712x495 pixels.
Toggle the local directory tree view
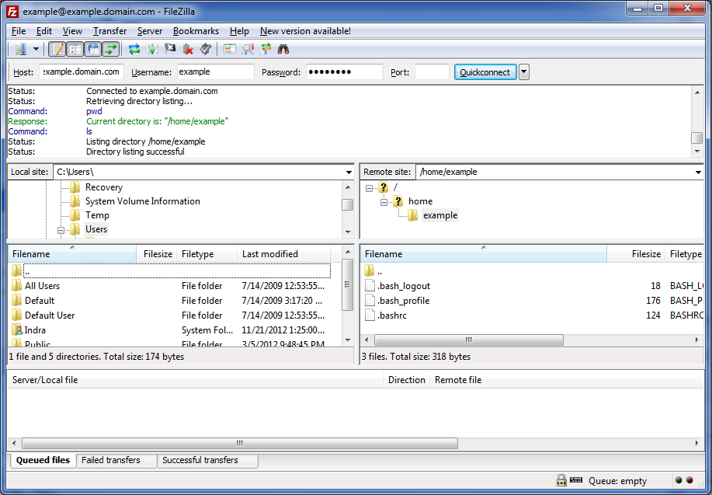click(x=75, y=49)
